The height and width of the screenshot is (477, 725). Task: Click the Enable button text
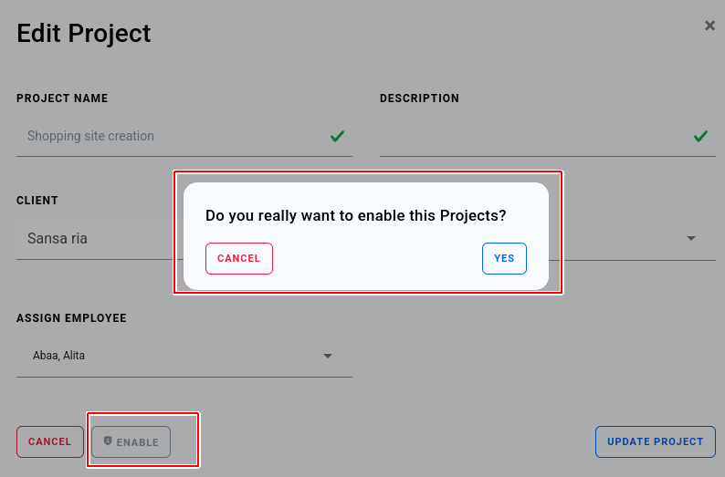pos(137,442)
